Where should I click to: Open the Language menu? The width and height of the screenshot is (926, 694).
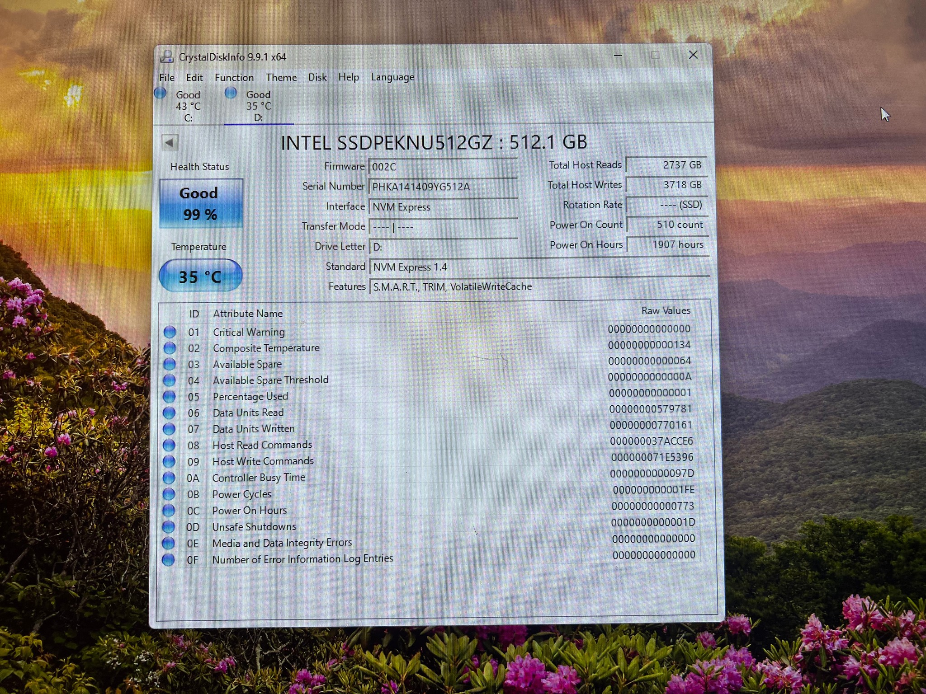click(392, 77)
